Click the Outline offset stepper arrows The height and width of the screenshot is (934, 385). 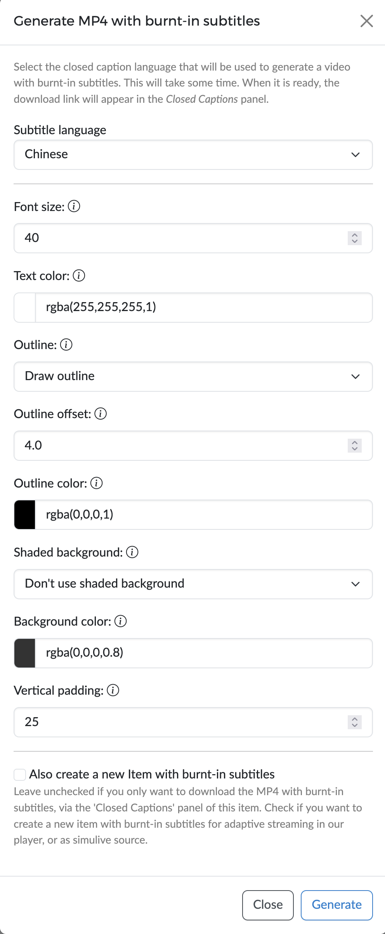pyautogui.click(x=355, y=446)
